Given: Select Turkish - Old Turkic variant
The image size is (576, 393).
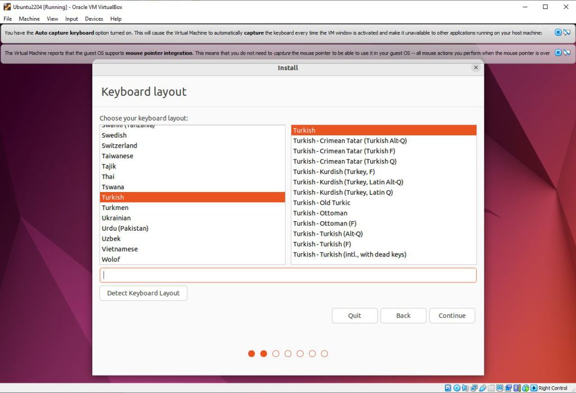Looking at the screenshot, I should point(384,202).
